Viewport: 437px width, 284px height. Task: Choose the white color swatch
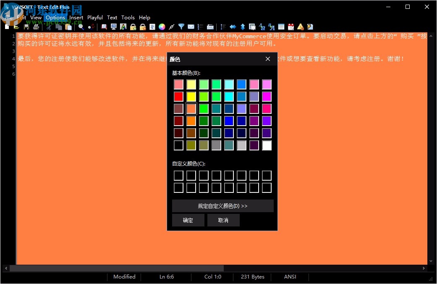(267, 145)
